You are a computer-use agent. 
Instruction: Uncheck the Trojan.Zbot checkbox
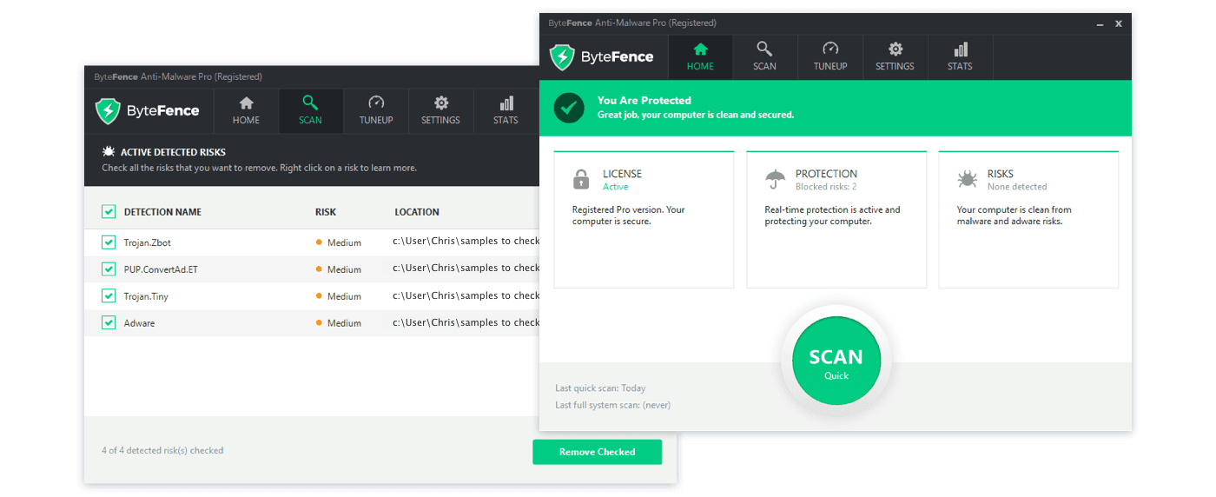pos(109,242)
